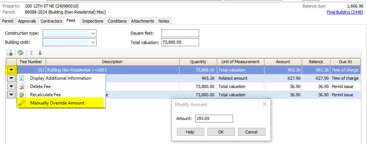Screen dimensions: 367x144
Task: Click the green Recalculate Fee icon
Action: [x=21, y=95]
